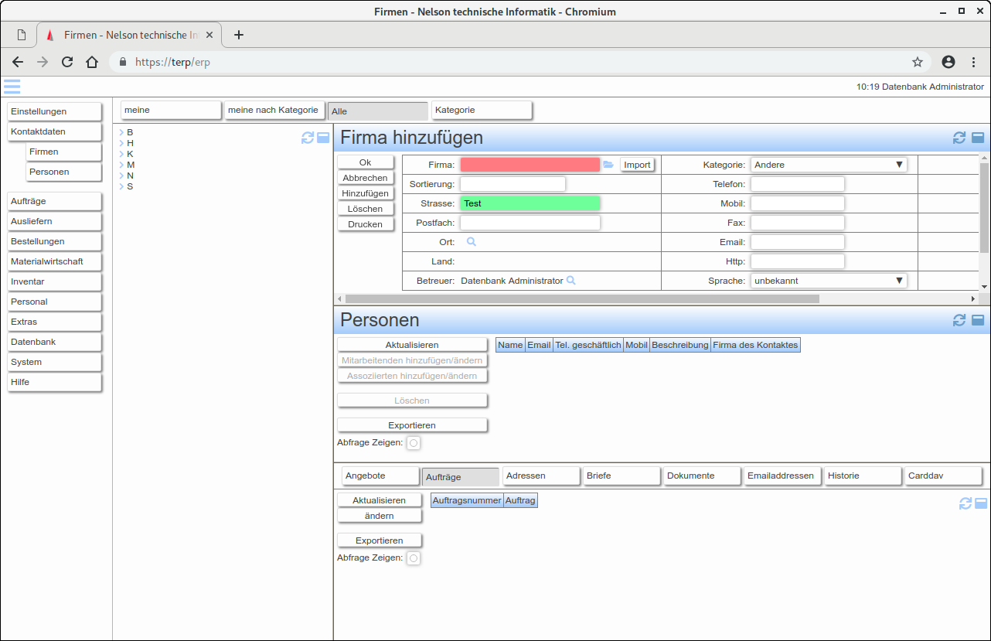Viewport: 991px width, 641px height.
Task: Refresh the Firma hinzufügen panel
Action: pyautogui.click(x=959, y=138)
